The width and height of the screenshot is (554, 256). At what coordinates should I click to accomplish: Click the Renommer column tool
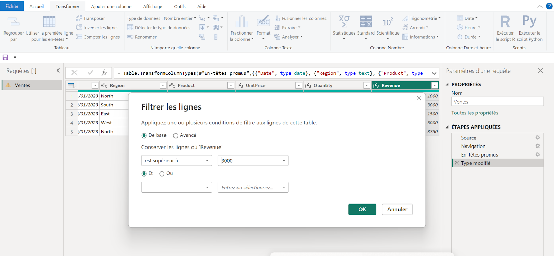pyautogui.click(x=142, y=37)
